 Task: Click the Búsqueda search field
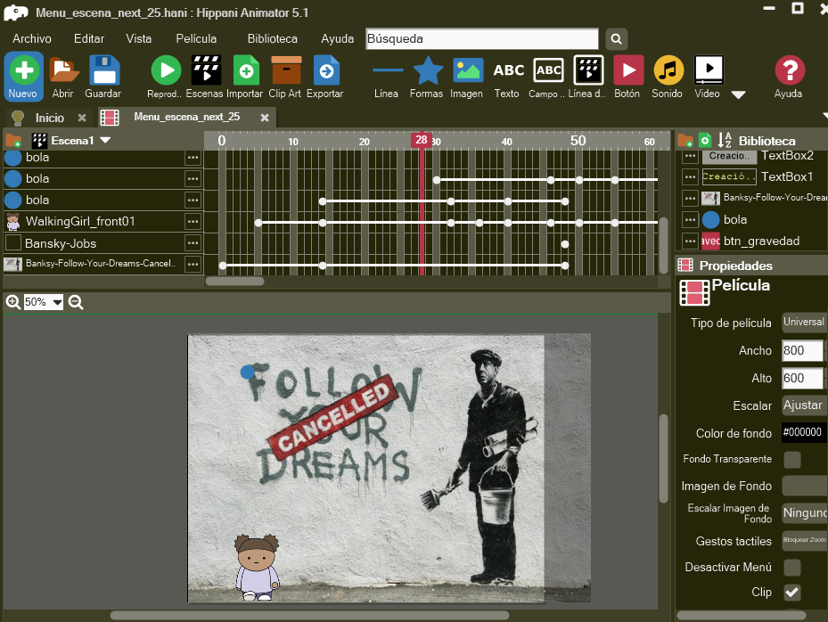[x=481, y=39]
